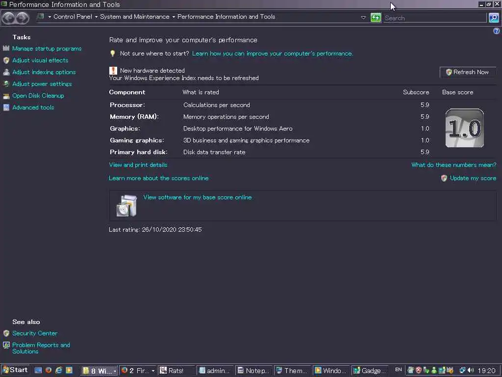Screen dimensions: 502x377
Task: Open Adjust power settings link
Action: [x=42, y=84]
